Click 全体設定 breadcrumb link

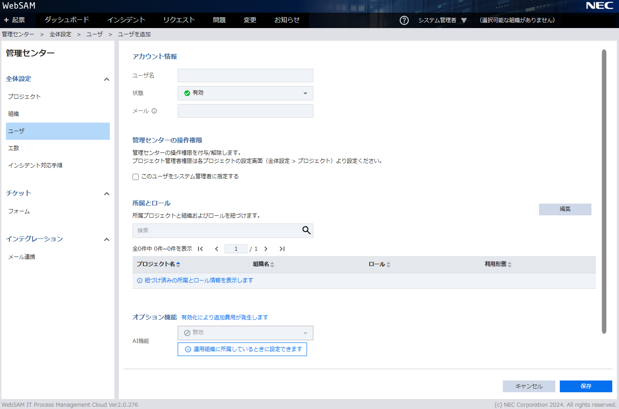click(x=61, y=34)
